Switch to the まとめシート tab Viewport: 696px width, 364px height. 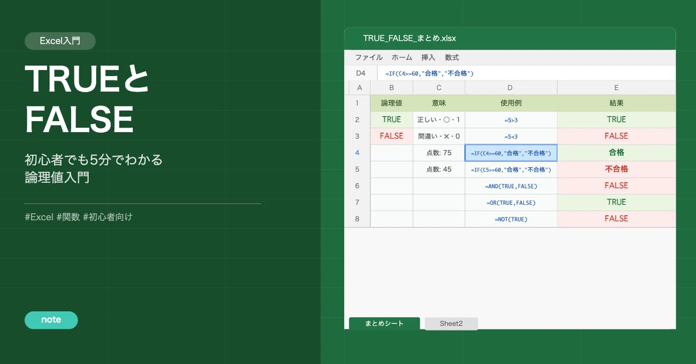coord(384,323)
